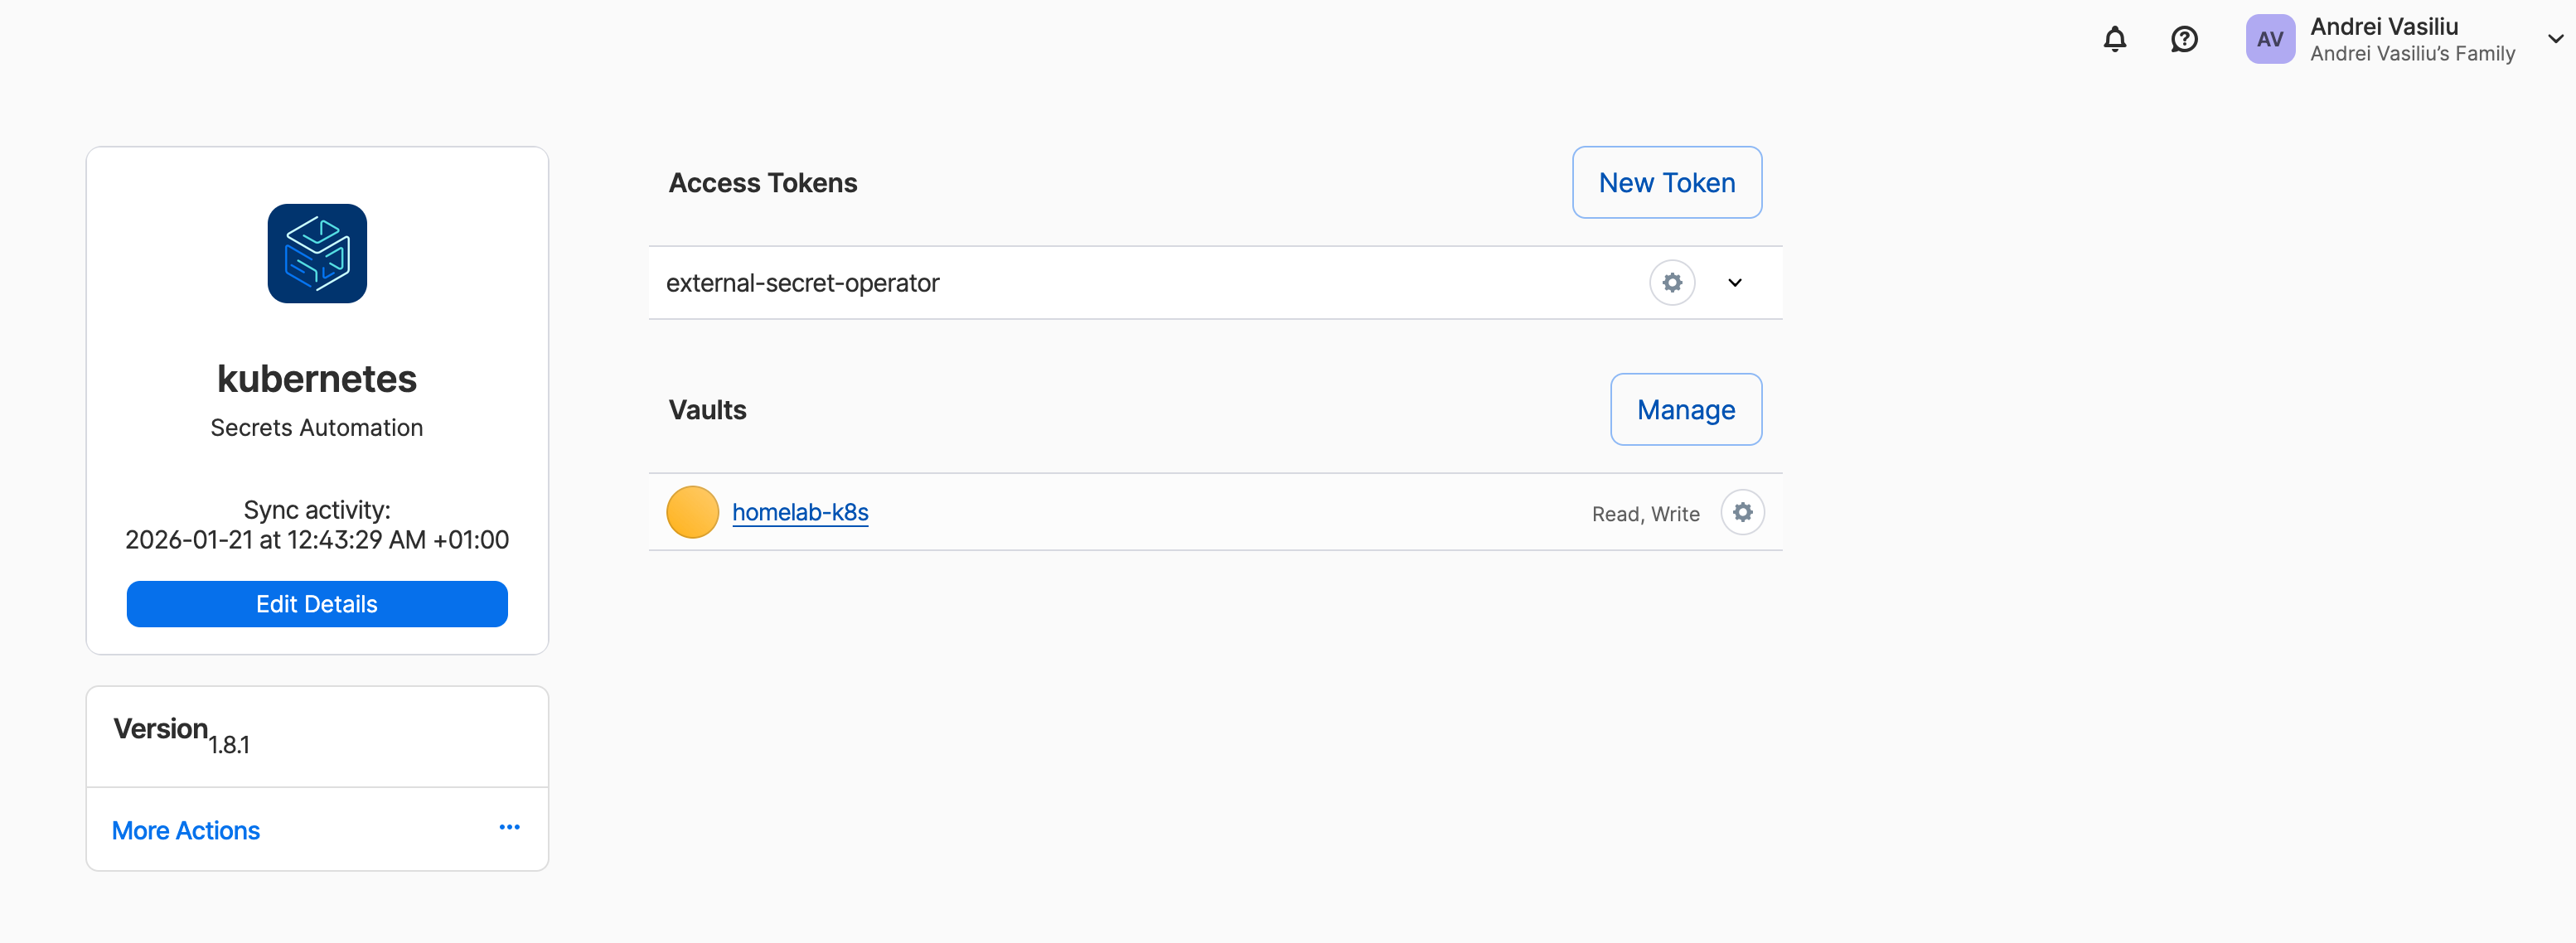
Task: Open the homelab-k8s vault link
Action: [800, 511]
